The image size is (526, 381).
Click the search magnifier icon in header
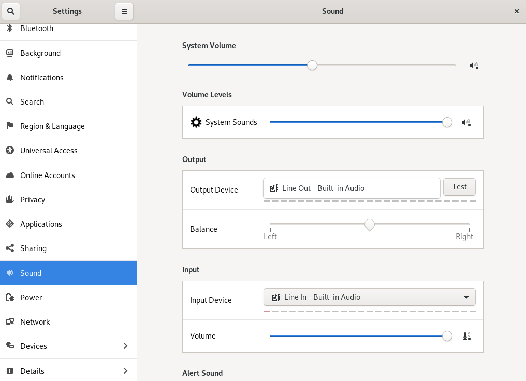(x=11, y=11)
